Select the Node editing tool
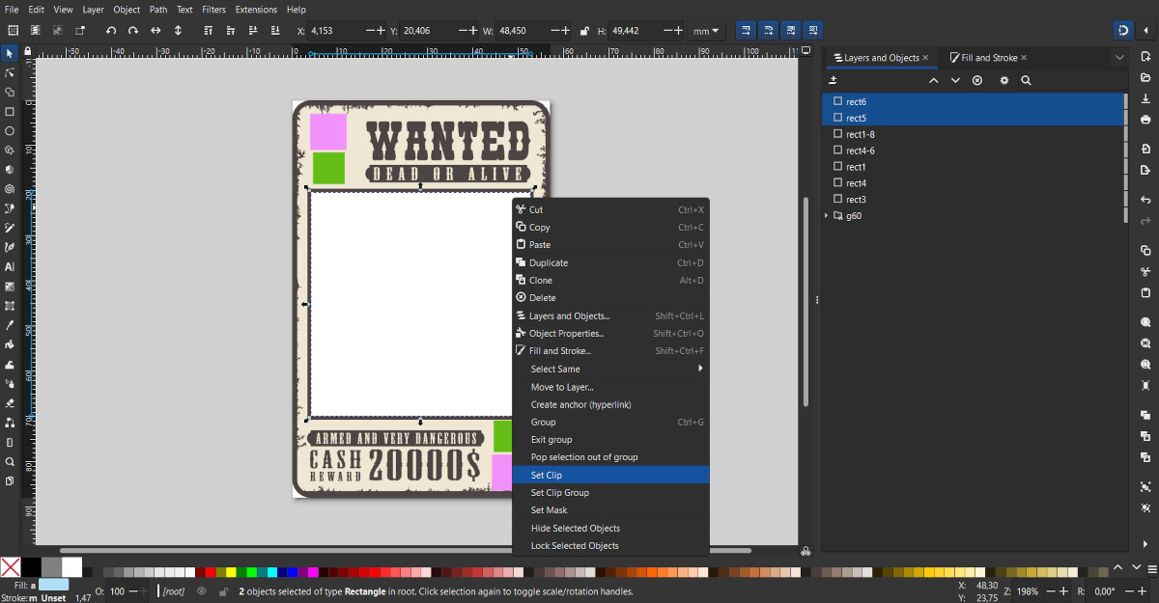Screen dimensions: 1159x603 coord(10,72)
